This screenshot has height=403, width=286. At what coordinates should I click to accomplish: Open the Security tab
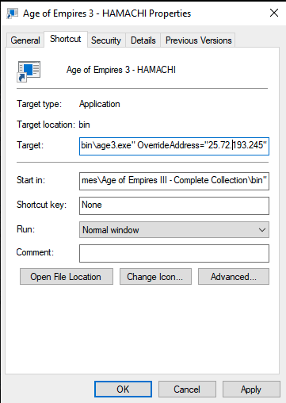(x=106, y=40)
